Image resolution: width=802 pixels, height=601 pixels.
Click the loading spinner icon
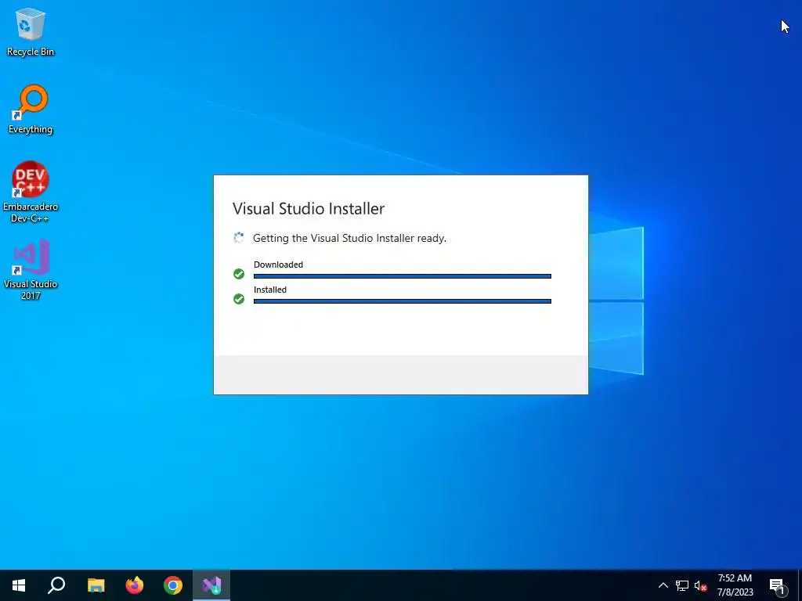pos(239,238)
